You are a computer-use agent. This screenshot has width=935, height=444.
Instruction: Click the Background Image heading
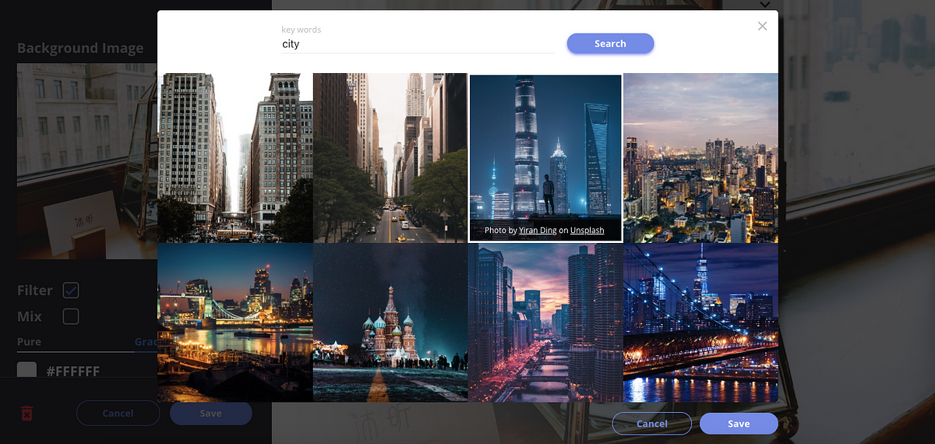(x=80, y=48)
